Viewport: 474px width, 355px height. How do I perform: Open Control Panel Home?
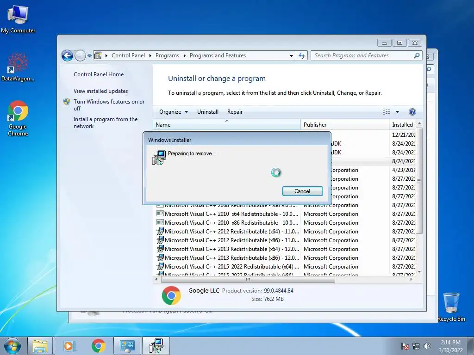99,74
